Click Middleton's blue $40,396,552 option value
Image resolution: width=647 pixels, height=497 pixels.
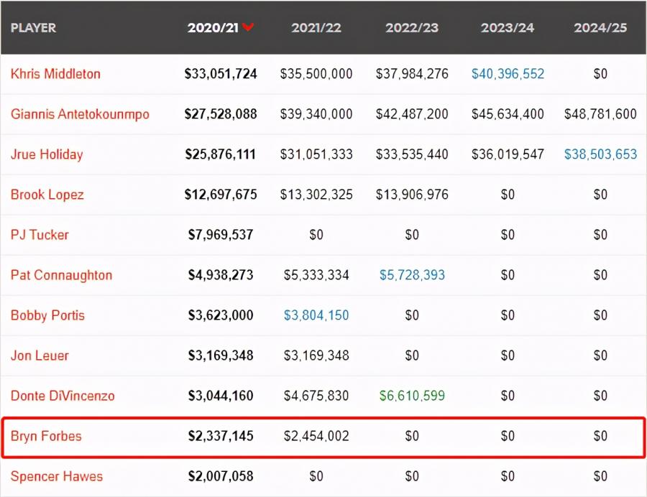pyautogui.click(x=508, y=74)
